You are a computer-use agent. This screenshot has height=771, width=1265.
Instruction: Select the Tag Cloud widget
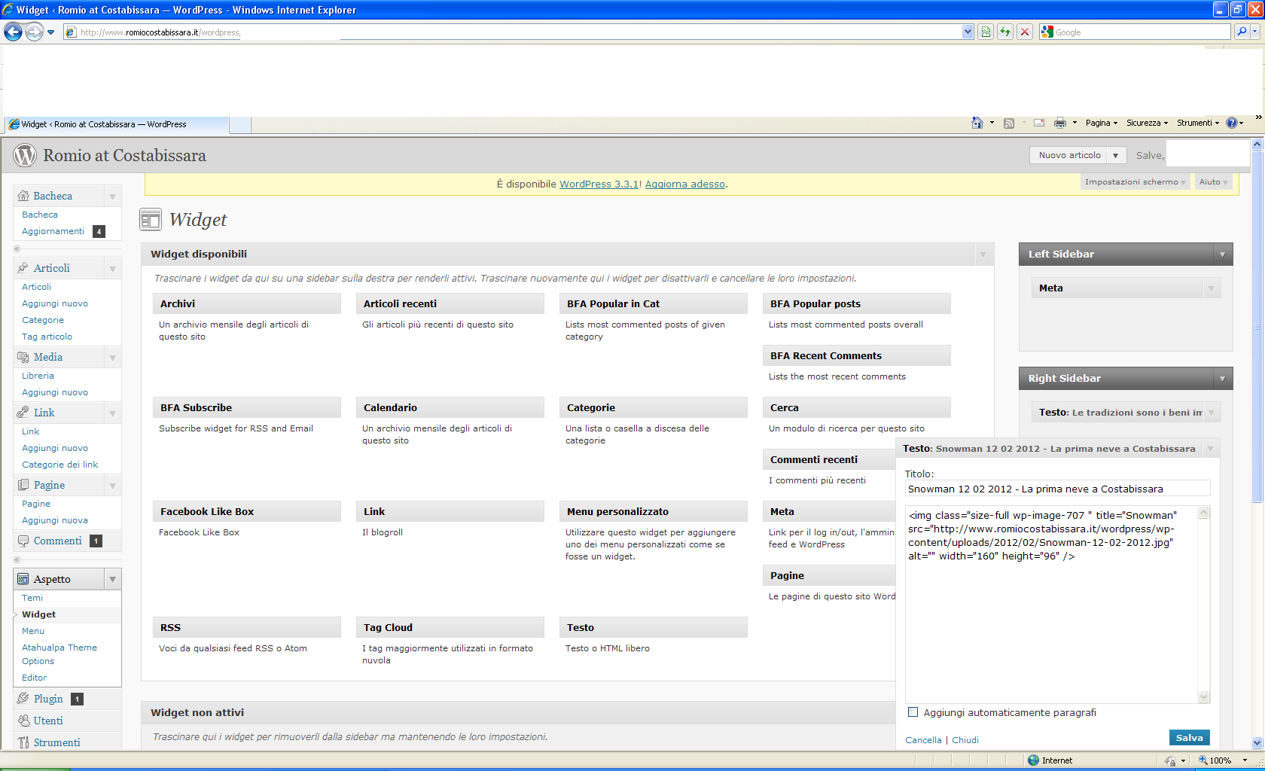pos(450,627)
